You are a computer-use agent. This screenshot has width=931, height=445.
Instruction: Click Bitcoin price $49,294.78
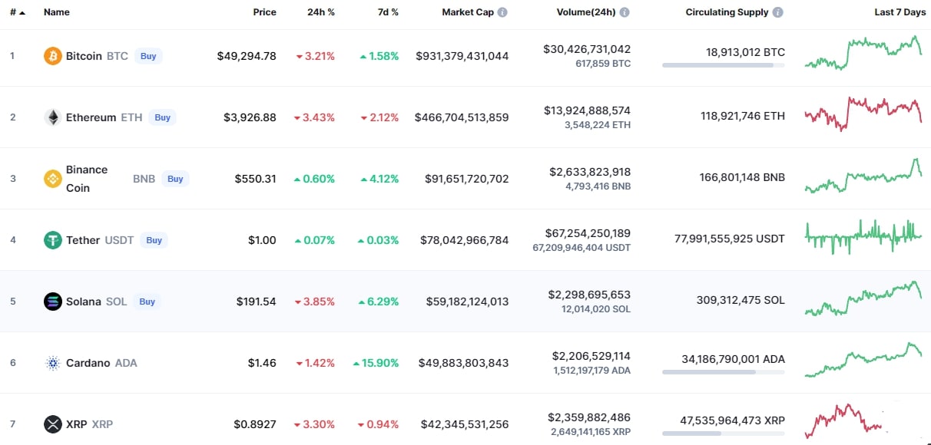pos(247,56)
